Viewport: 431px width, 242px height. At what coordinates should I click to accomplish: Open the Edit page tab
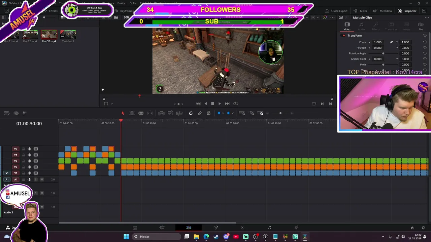tap(189, 228)
